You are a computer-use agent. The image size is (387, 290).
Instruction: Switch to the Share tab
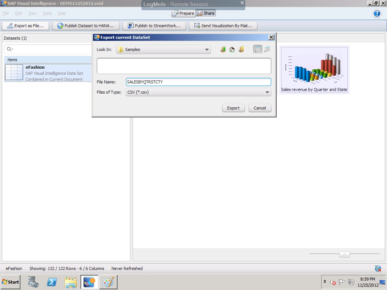tap(206, 13)
